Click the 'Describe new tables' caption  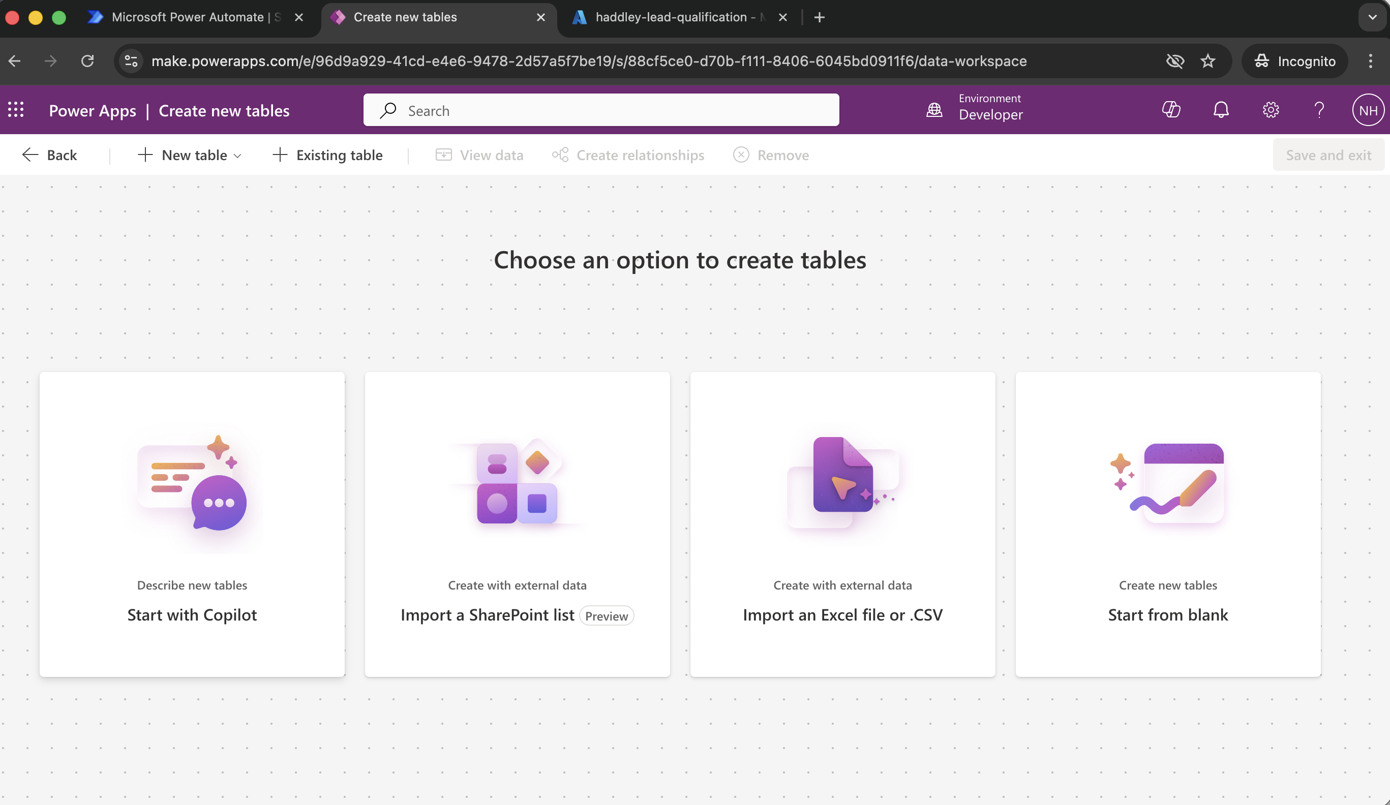pos(192,585)
